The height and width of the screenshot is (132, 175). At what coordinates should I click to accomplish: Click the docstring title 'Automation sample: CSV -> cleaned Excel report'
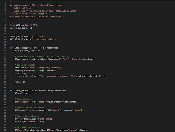point(36,5)
